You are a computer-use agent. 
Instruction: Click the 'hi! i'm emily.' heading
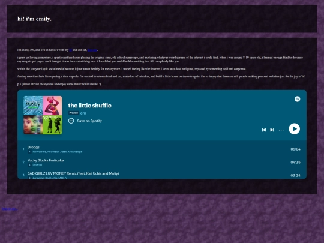coord(34,19)
